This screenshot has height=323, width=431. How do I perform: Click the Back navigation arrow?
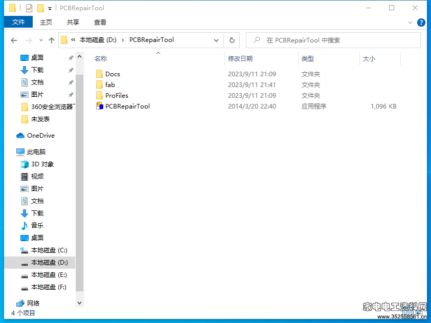click(x=14, y=40)
